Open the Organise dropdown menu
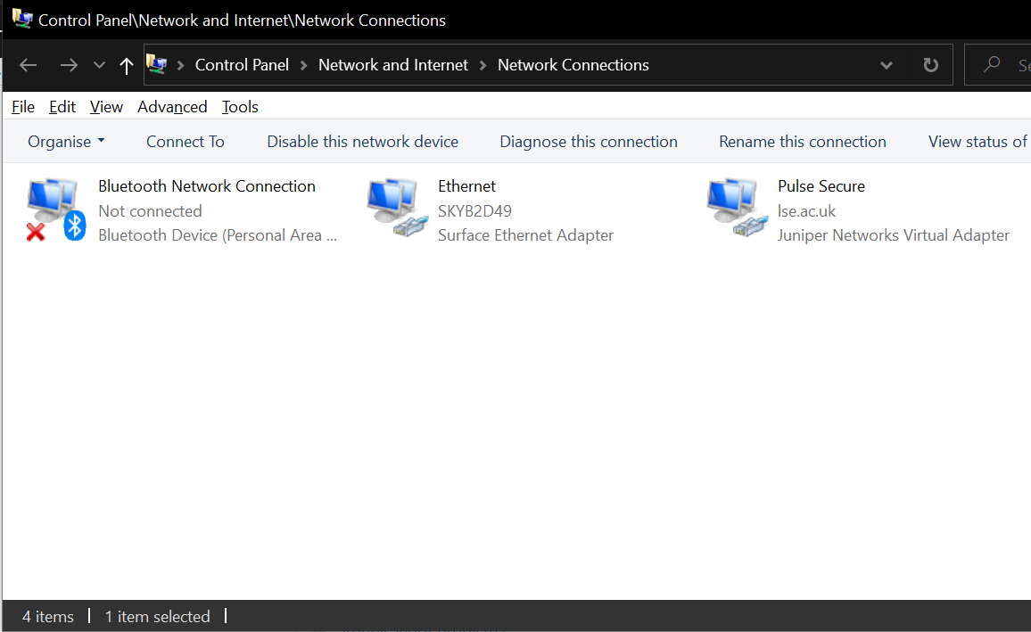The image size is (1031, 632). pos(66,142)
